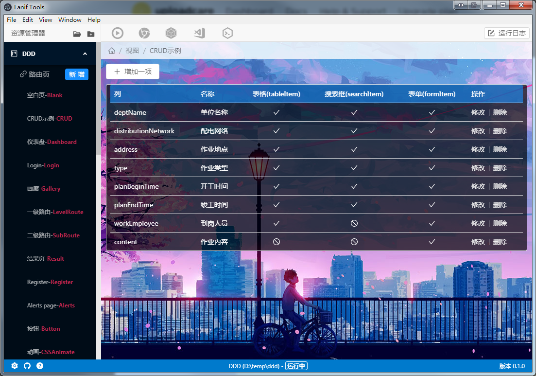Viewport: 536px width, 376px height.
Task: Open the 运行日志 log panel
Action: (506, 33)
